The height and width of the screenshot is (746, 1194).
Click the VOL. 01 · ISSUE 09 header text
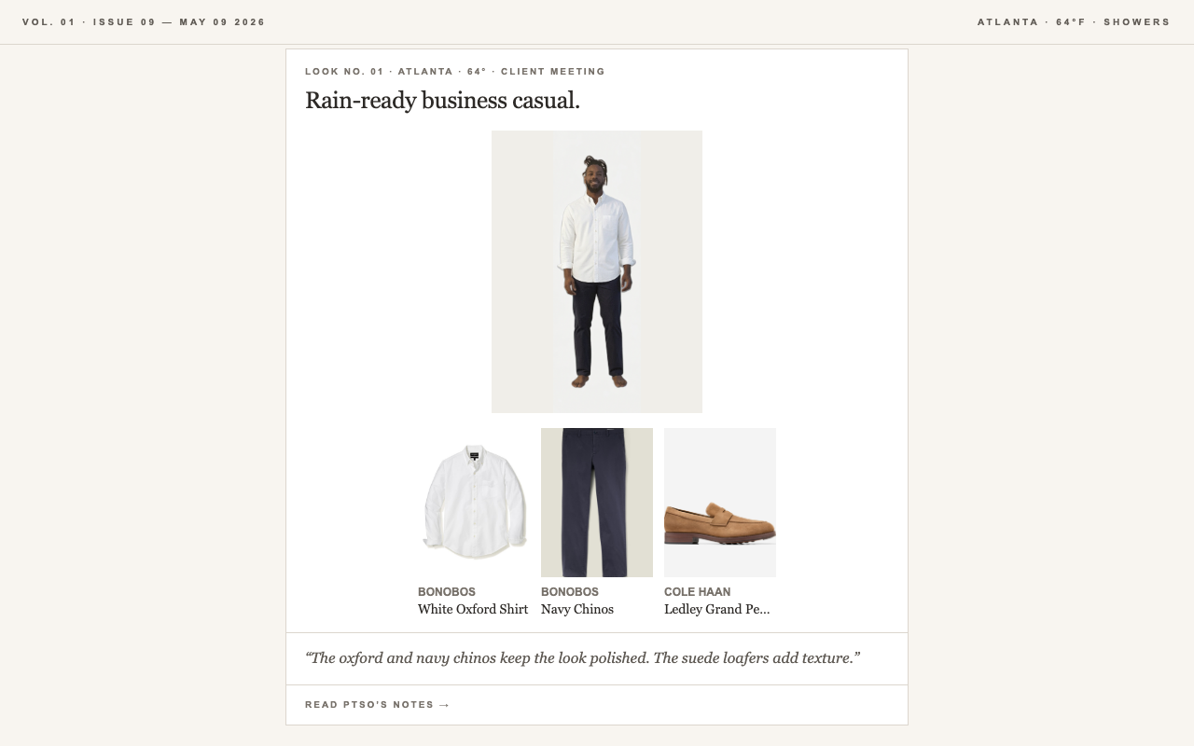145,22
